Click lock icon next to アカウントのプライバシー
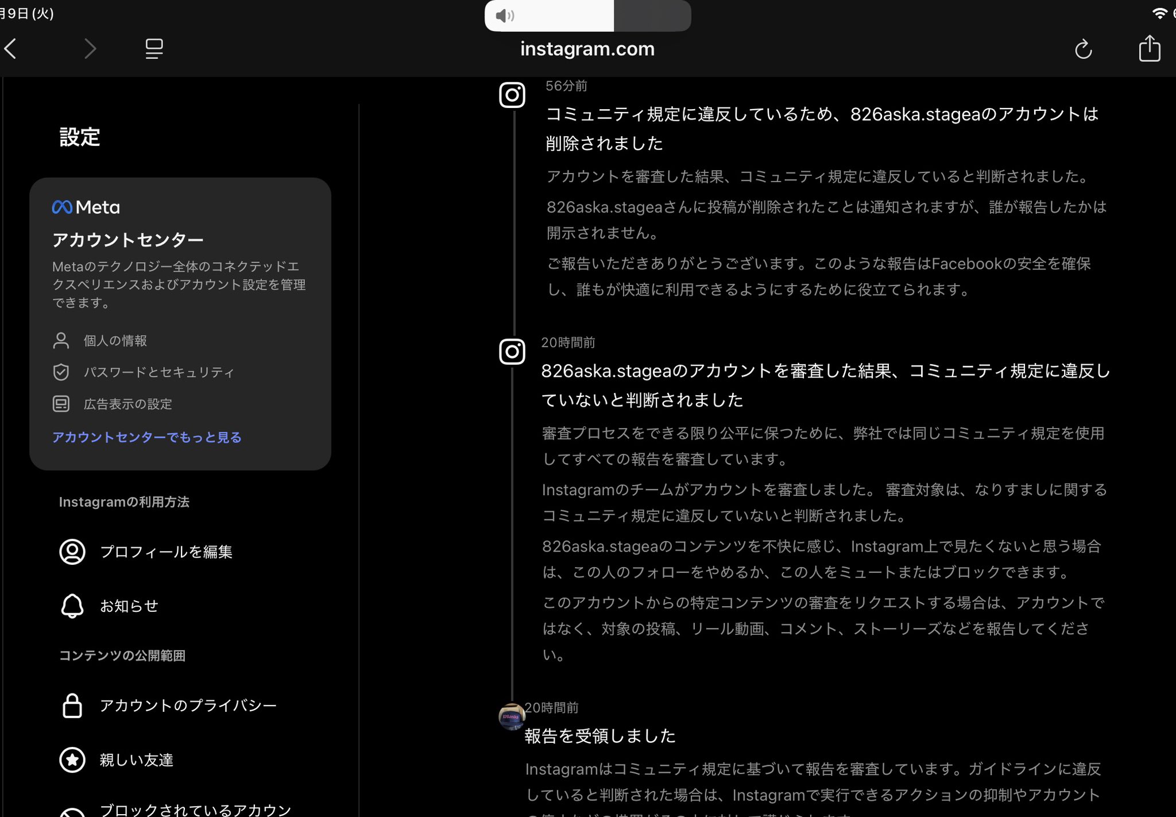 click(x=72, y=706)
